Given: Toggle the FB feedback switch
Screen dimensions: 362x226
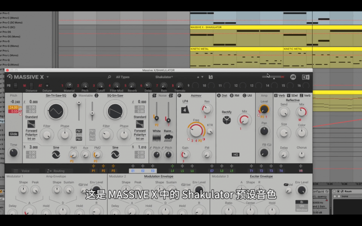Looking at the screenshot, I should tap(269, 145).
